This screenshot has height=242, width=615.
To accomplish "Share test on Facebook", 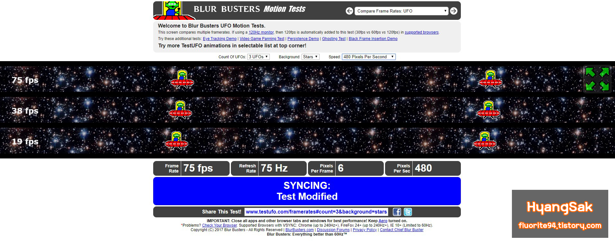I will (397, 212).
